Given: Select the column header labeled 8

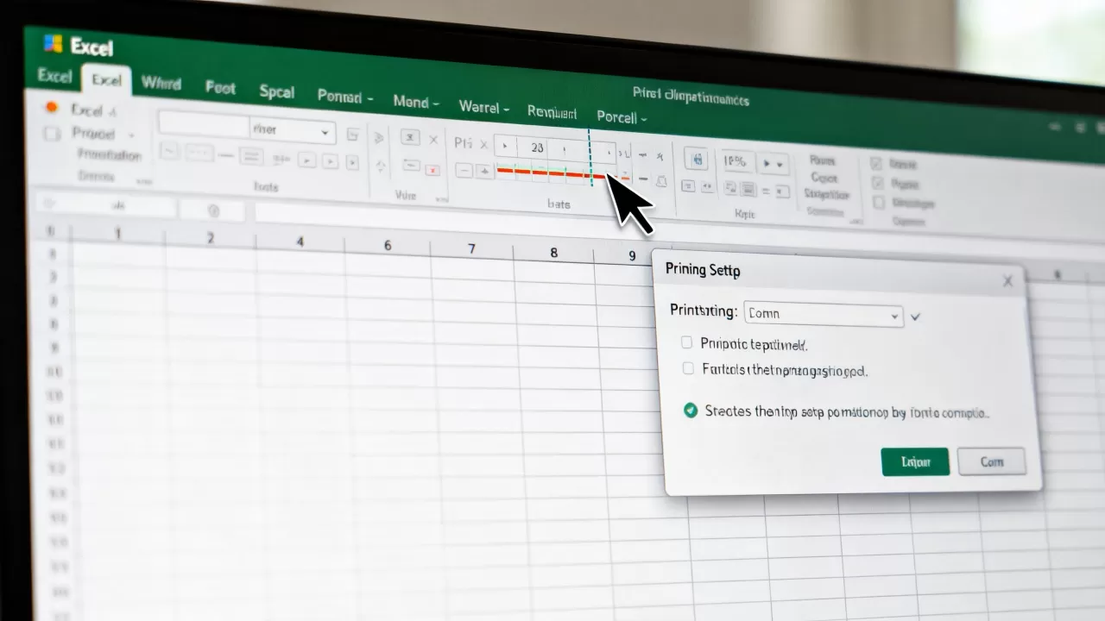Looking at the screenshot, I should [x=553, y=253].
